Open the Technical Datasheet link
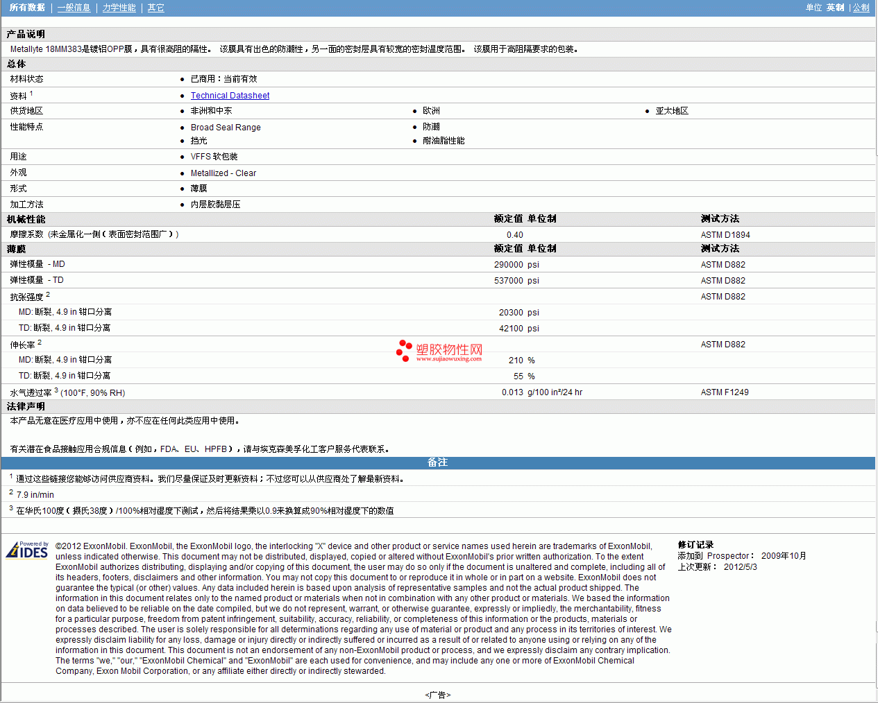This screenshot has width=878, height=703. (x=230, y=96)
